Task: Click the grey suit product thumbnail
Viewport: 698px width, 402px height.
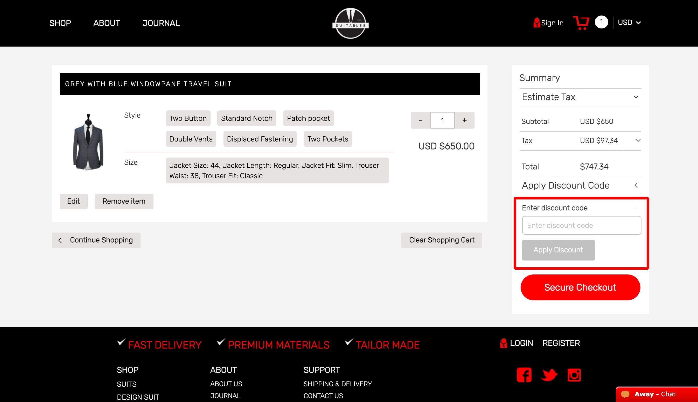Action: coord(88,141)
